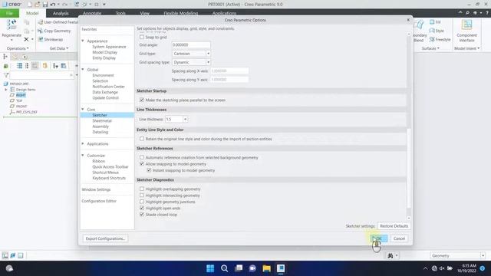The height and width of the screenshot is (276, 491).
Task: Expand the Applications category
Action: (x=83, y=143)
